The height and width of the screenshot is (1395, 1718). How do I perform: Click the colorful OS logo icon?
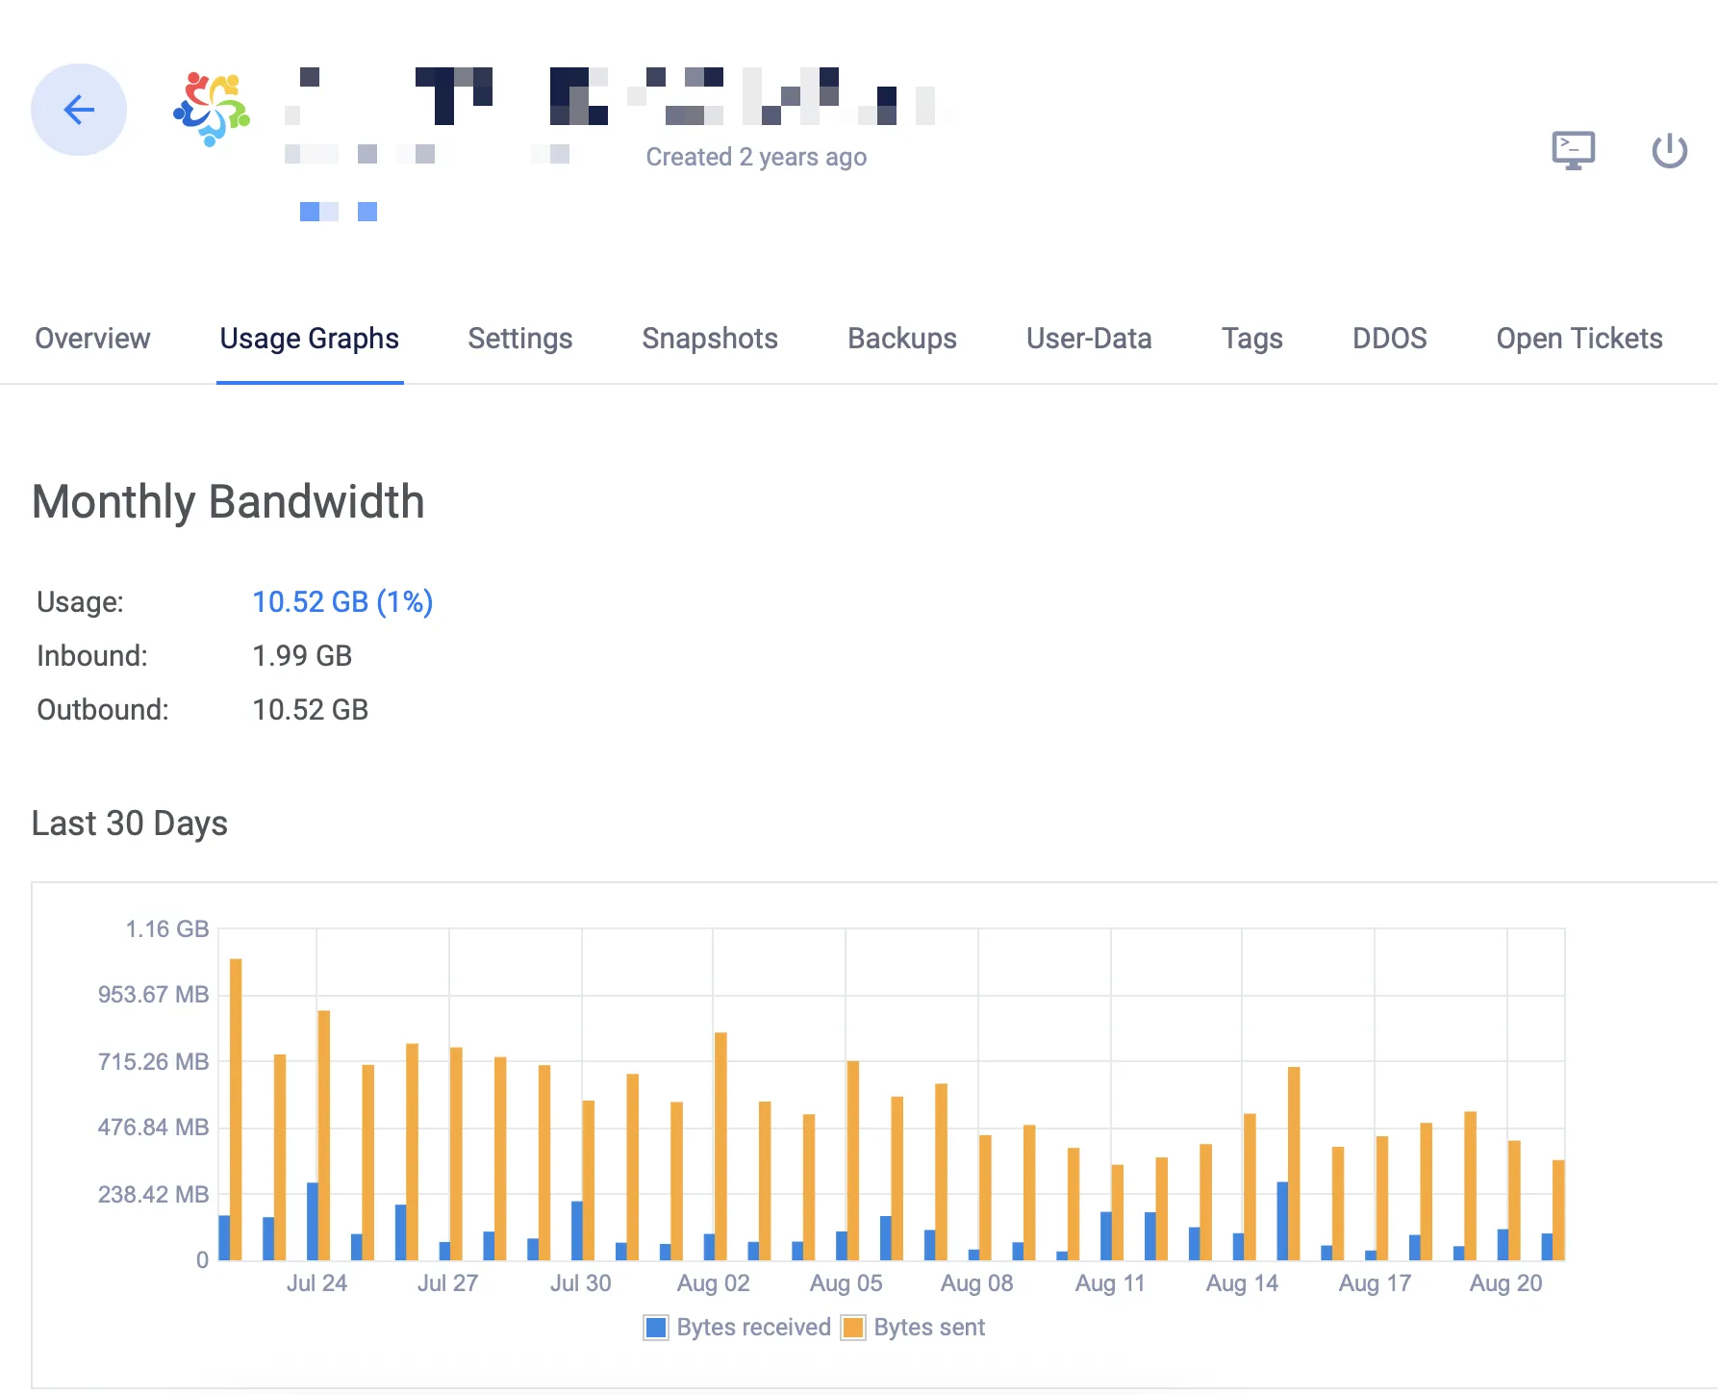(x=212, y=110)
